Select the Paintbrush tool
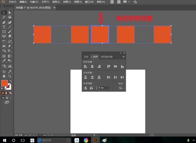The height and width of the screenshot is (143, 196). pyautogui.click(x=9, y=32)
